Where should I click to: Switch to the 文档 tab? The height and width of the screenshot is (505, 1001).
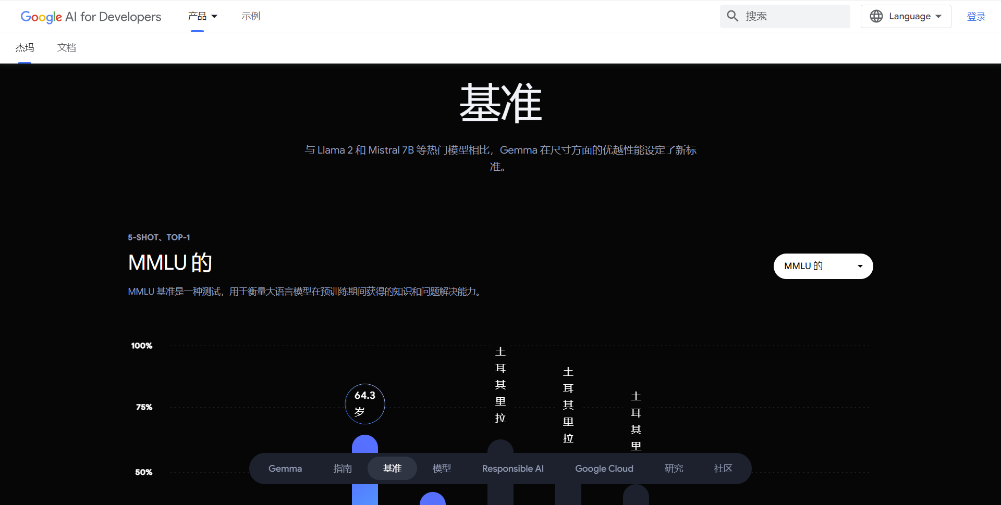(67, 48)
